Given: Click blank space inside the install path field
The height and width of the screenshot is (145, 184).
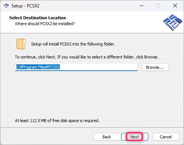Looking at the screenshot, I should [98, 67].
